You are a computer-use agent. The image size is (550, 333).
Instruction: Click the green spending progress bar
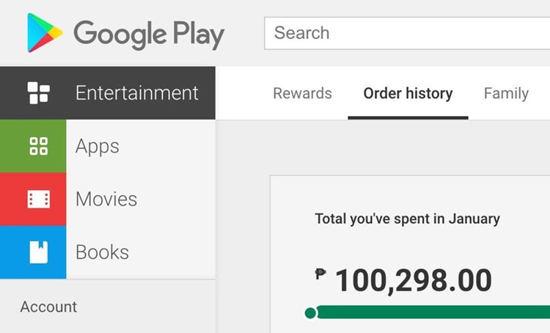pos(433,312)
